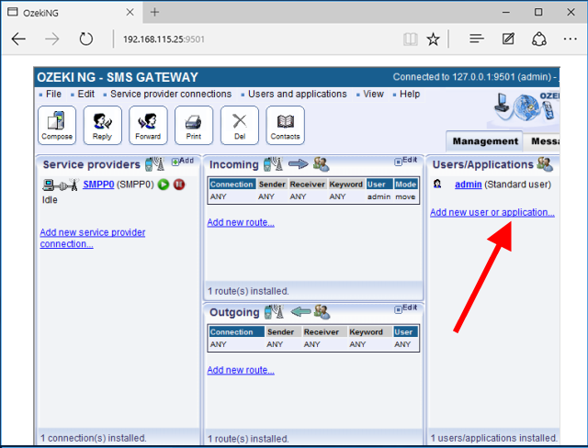The image size is (588, 448).
Task: Click Add button beside Service providers
Action: point(183,161)
